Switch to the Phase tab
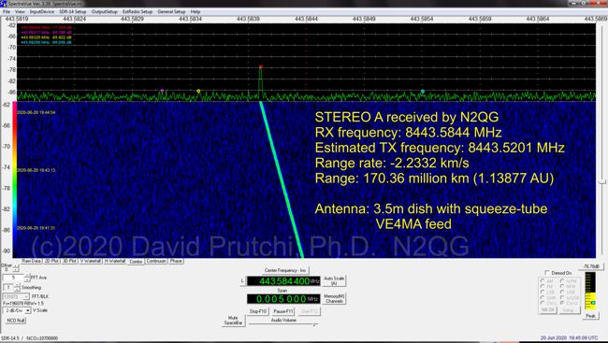 [x=176, y=262]
